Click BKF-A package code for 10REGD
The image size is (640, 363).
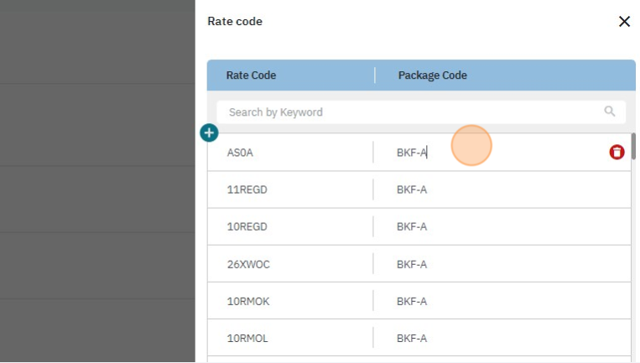tap(412, 226)
